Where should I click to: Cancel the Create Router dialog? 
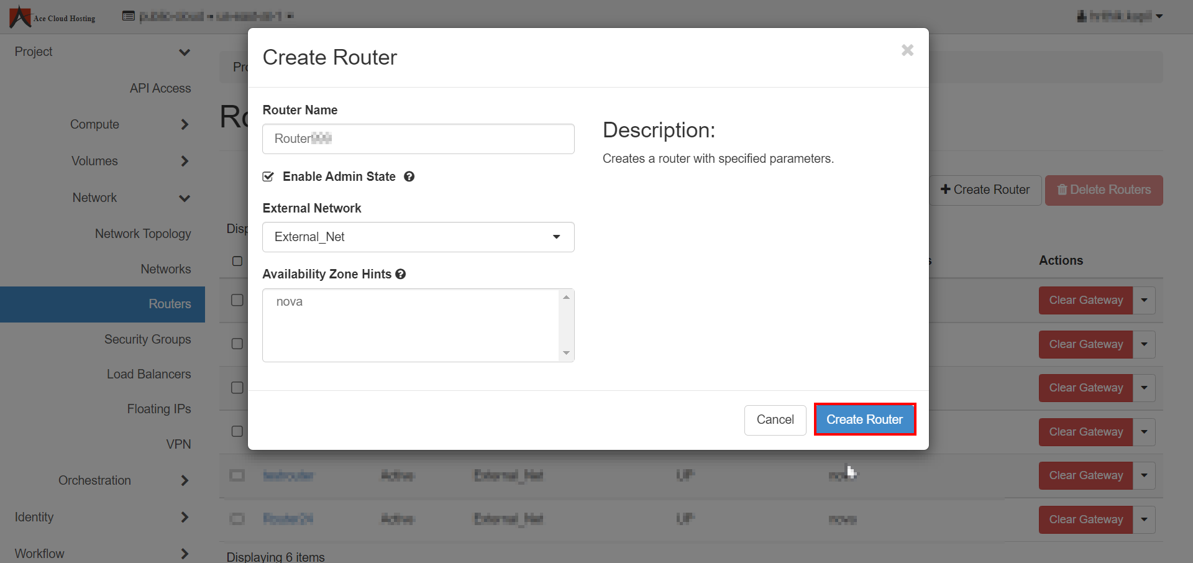pos(775,420)
